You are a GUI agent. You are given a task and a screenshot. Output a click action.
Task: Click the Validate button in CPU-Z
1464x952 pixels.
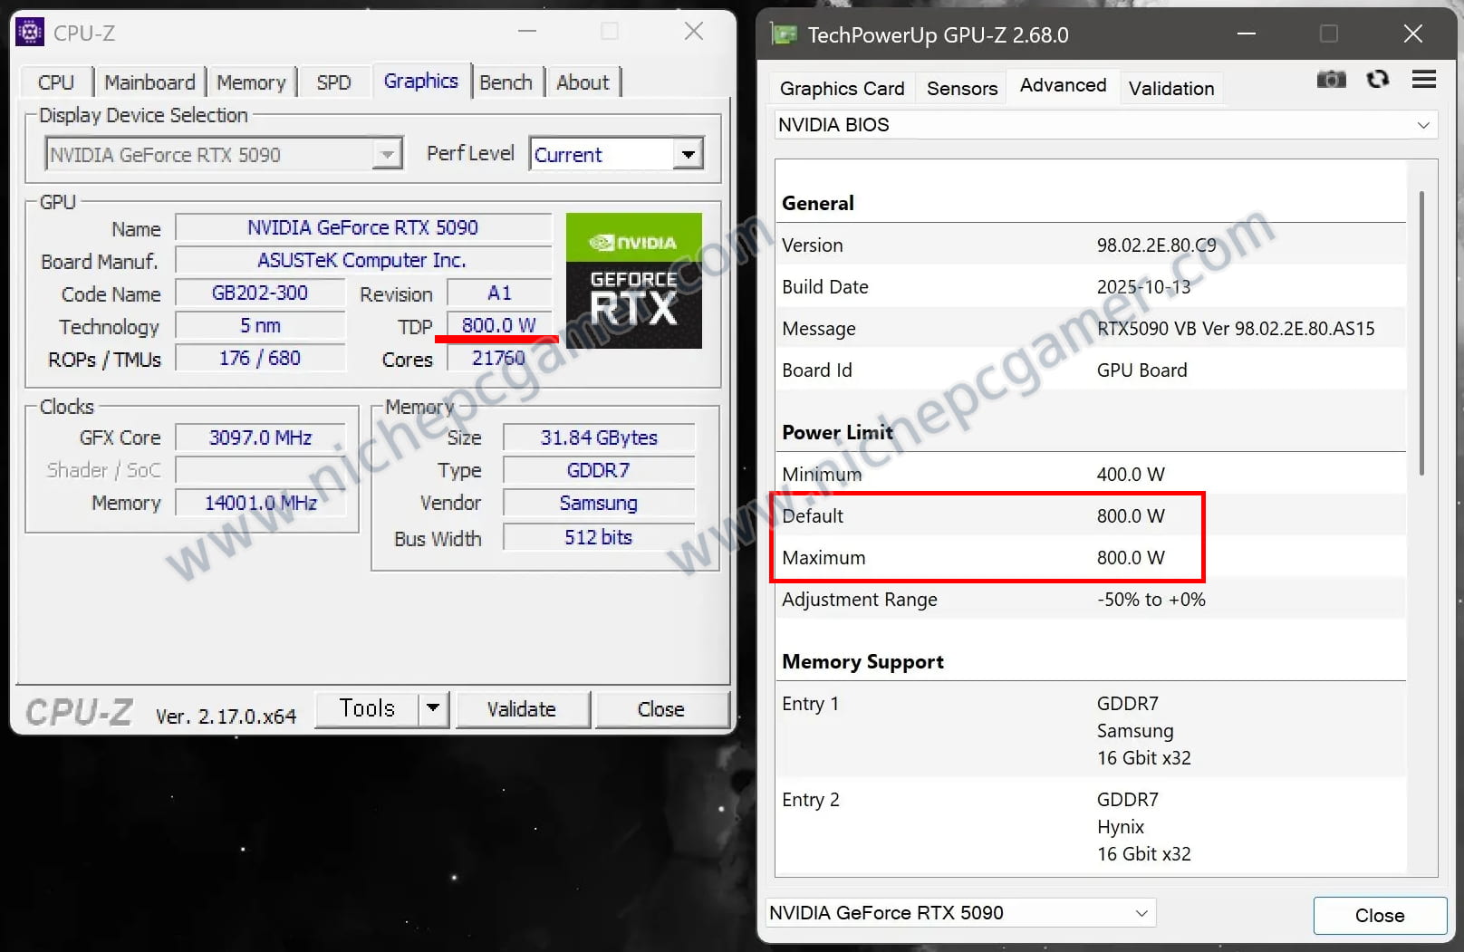point(522,709)
